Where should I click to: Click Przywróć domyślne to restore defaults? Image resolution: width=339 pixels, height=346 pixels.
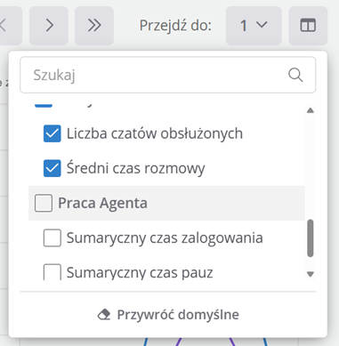168,315
